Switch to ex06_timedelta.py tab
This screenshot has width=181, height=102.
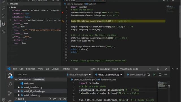coord(79,75)
